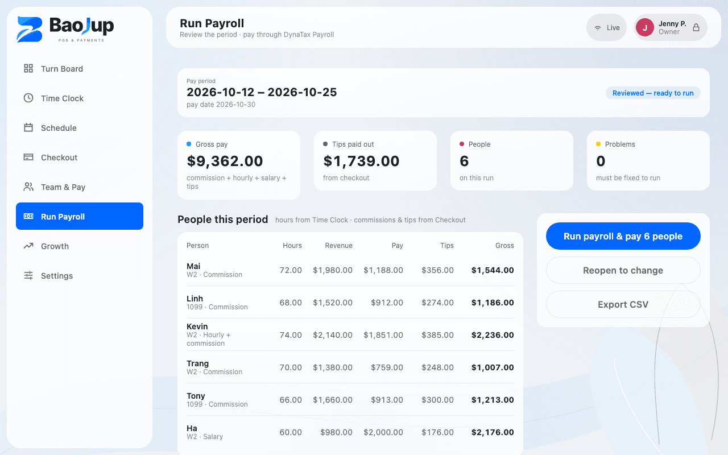
Task: Click Mai's tips $356.00
Action: pos(438,270)
